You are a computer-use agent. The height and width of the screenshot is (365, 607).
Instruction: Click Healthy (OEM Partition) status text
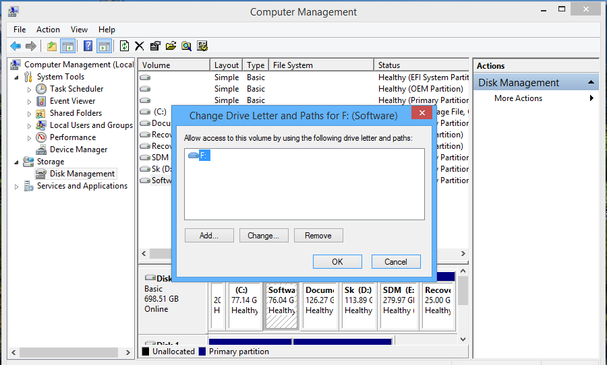pyautogui.click(x=420, y=89)
